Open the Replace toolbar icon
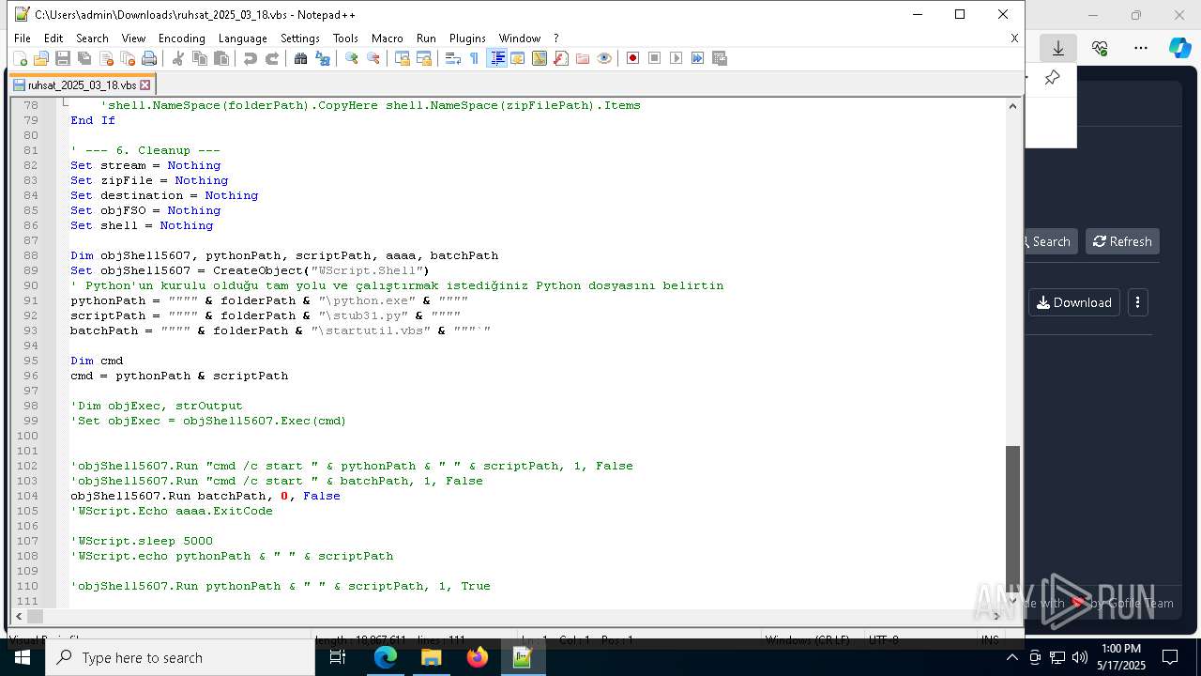Viewport: 1201px width, 676px height. coord(323,58)
